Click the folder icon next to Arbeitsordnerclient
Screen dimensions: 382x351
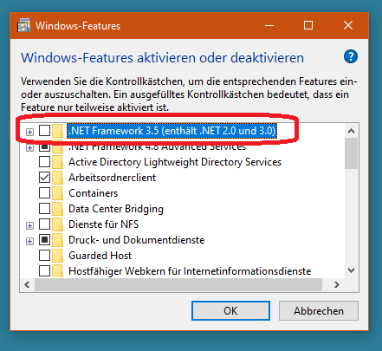(58, 178)
